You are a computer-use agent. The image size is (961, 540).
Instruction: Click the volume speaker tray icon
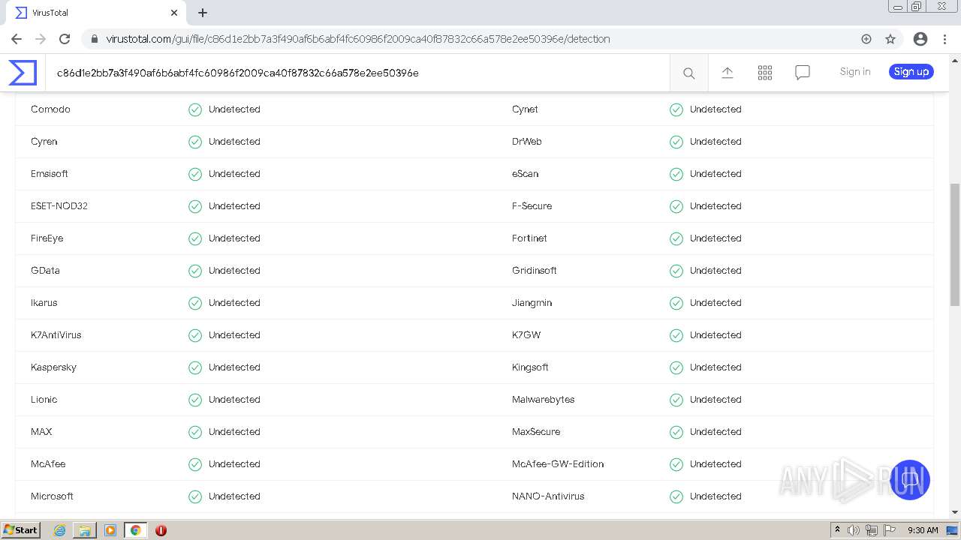[x=854, y=530]
